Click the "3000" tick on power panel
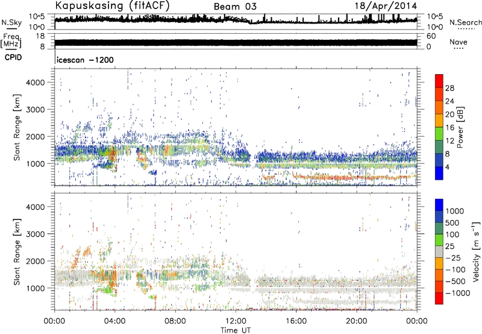 [35, 110]
